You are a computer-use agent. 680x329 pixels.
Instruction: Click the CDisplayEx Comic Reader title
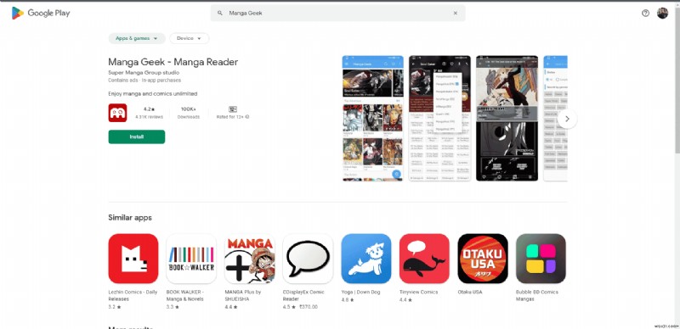click(303, 295)
